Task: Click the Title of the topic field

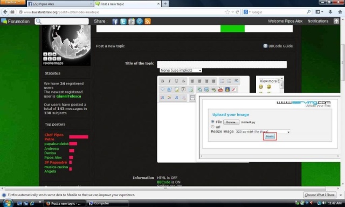Action: point(222,65)
